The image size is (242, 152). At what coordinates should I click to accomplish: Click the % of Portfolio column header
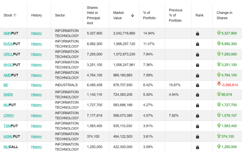tap(149, 15)
